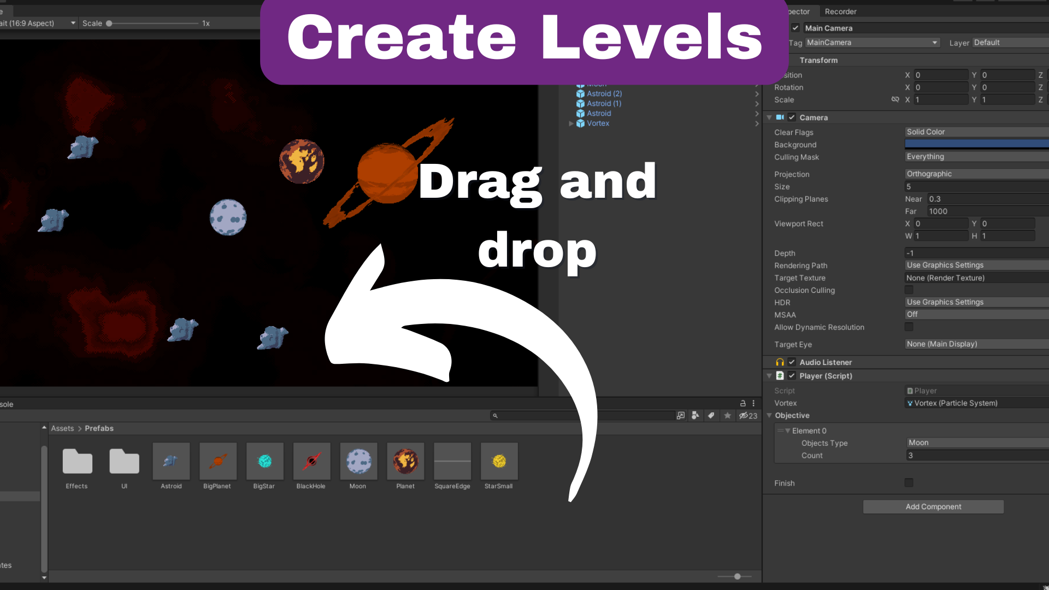Switch to the Recorder tab

(x=841, y=11)
